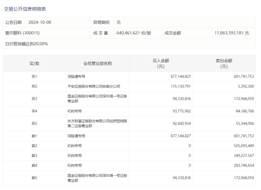Click 平安证券股份有限公司安徽分公司 name
This screenshot has height=190, width=261.
pos(94,87)
